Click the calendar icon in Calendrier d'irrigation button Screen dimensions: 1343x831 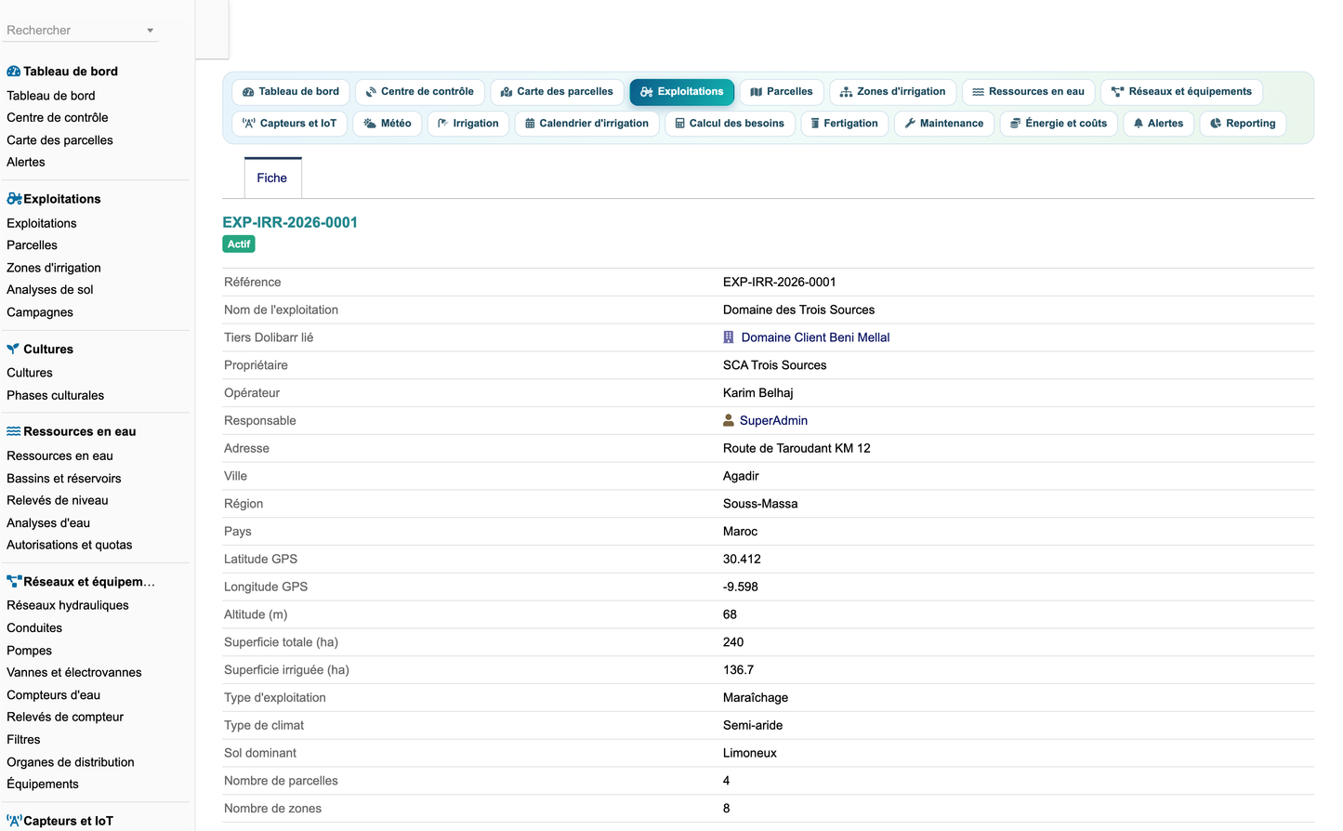530,124
